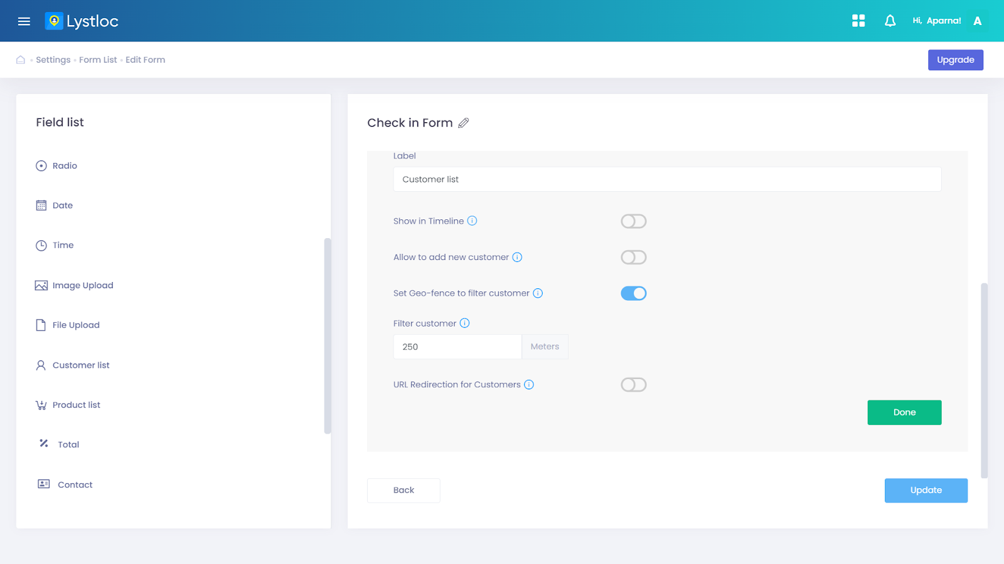Click the File Upload document icon

click(x=41, y=325)
